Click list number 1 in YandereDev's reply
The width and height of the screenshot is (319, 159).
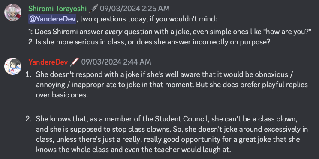[x=28, y=74]
